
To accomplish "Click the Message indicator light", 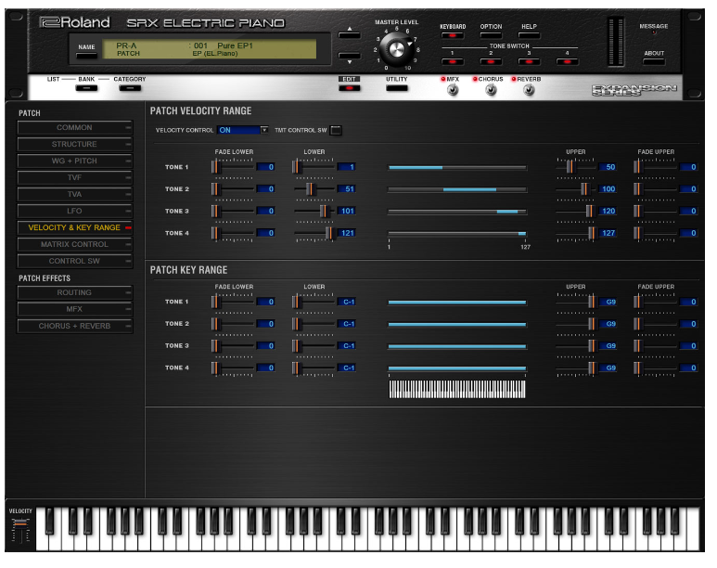I will (654, 33).
